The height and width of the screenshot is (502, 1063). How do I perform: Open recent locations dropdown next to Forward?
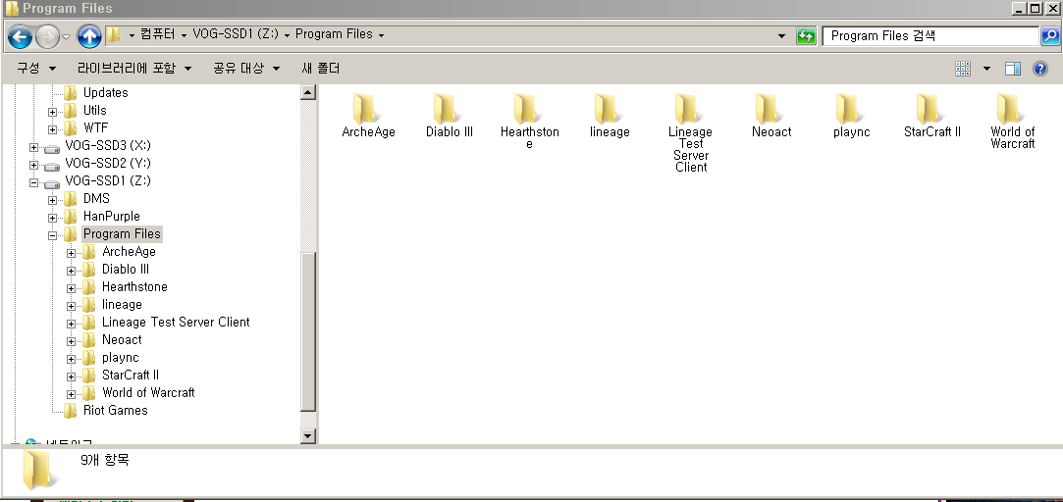pos(67,36)
